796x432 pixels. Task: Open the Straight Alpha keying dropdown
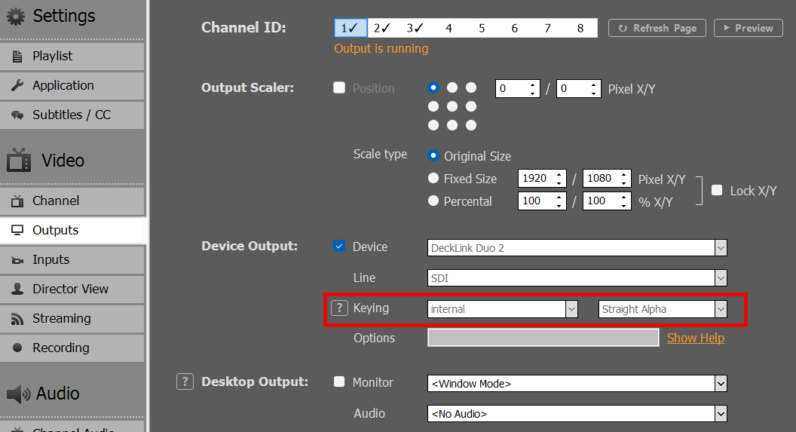coord(663,309)
